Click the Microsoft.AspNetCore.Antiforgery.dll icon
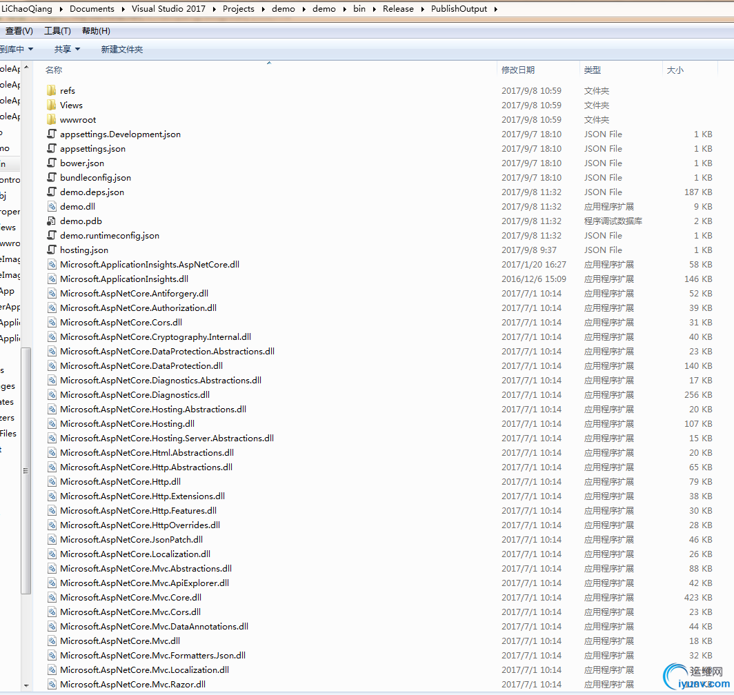This screenshot has width=734, height=695. [x=52, y=294]
